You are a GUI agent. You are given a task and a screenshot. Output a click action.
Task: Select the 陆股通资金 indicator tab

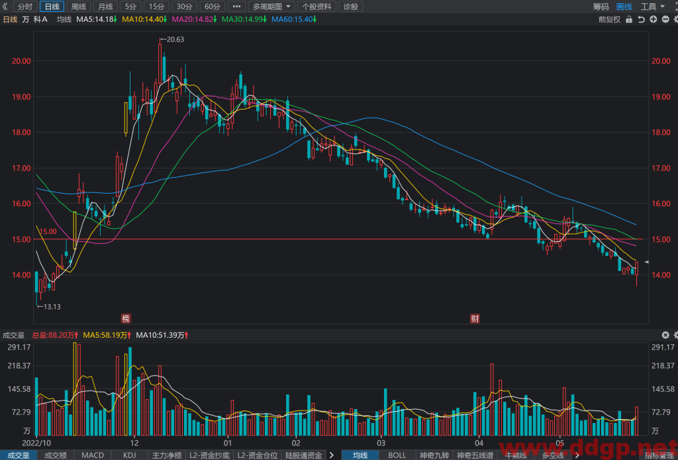[303, 455]
